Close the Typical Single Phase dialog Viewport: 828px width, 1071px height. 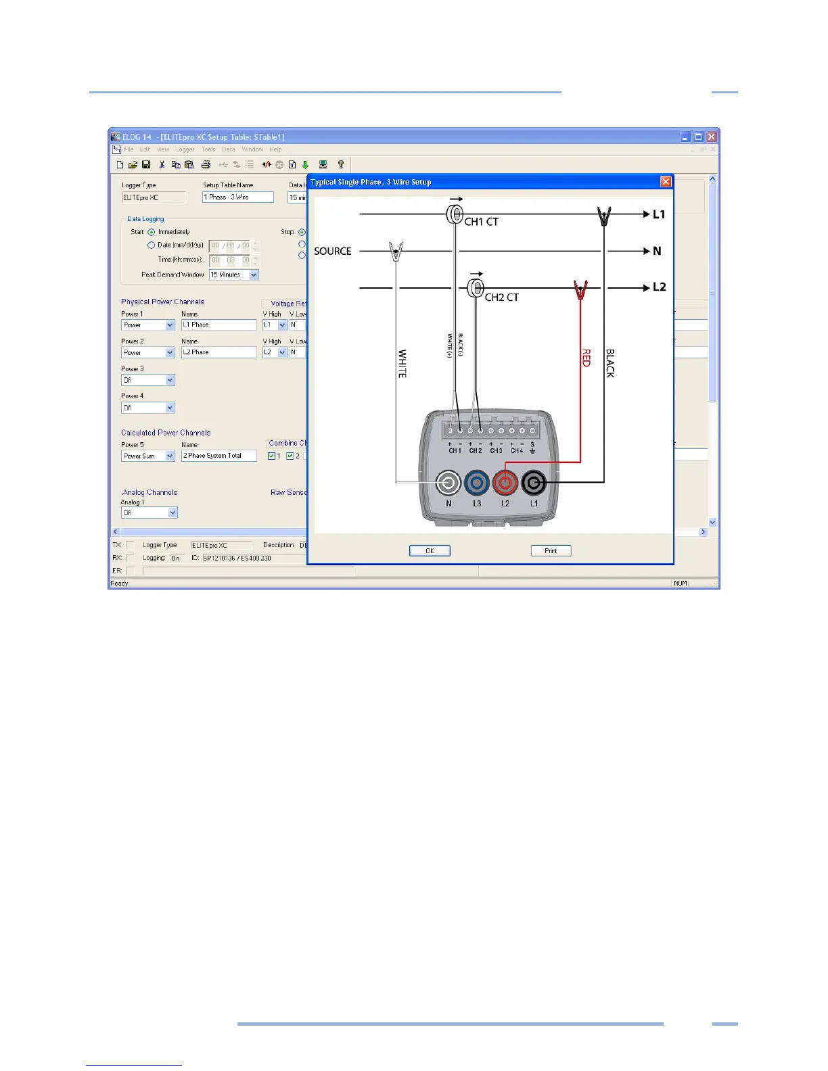point(666,181)
